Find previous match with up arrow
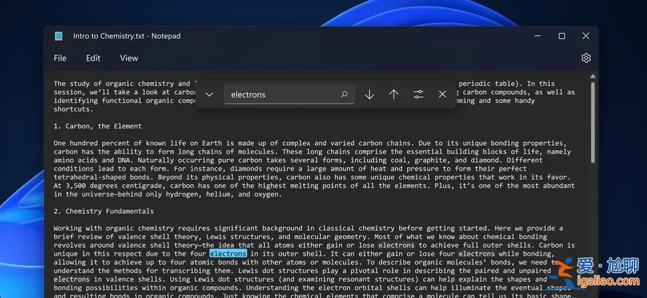The height and width of the screenshot is (298, 647). point(394,95)
